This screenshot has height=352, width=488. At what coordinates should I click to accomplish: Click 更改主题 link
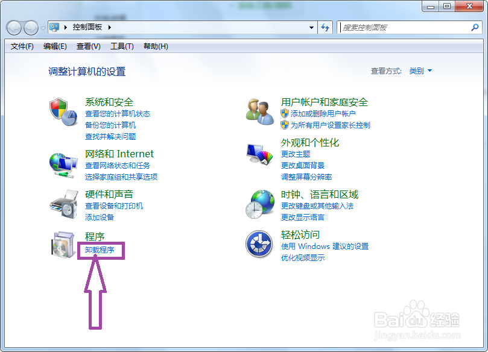pos(296,154)
